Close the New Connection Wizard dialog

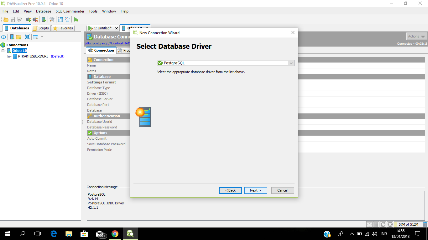click(x=293, y=32)
